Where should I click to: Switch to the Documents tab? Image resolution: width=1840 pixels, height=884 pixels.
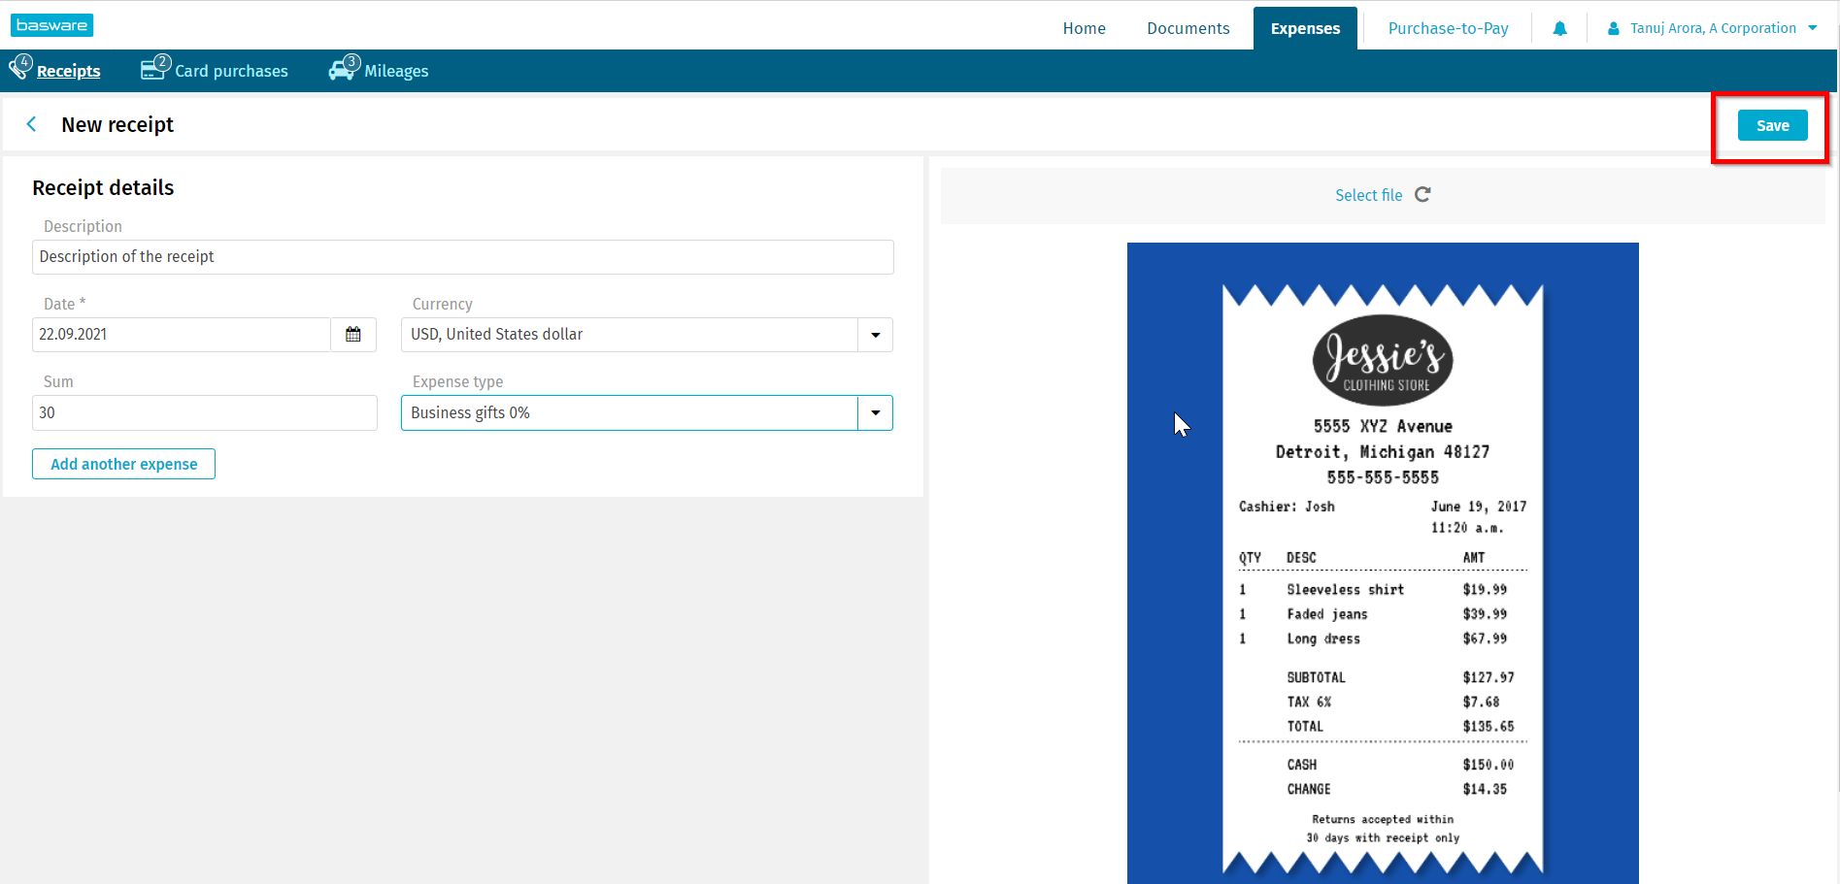click(1188, 28)
